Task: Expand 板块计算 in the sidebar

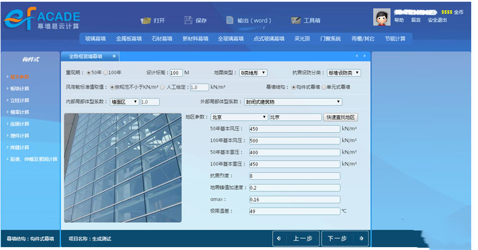Action: pyautogui.click(x=20, y=89)
